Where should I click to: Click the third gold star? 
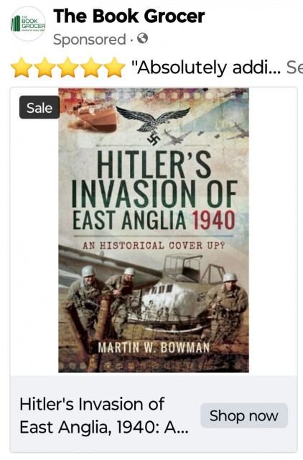pyautogui.click(x=68, y=68)
